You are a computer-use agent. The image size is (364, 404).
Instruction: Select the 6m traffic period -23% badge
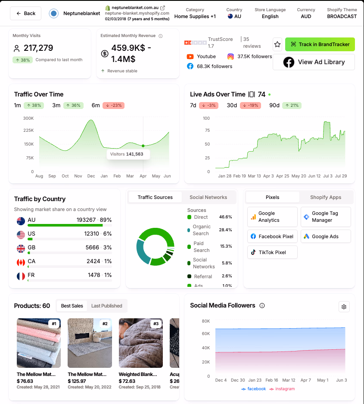114,106
